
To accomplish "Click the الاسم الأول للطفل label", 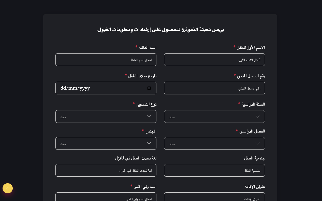I will click(251, 47).
